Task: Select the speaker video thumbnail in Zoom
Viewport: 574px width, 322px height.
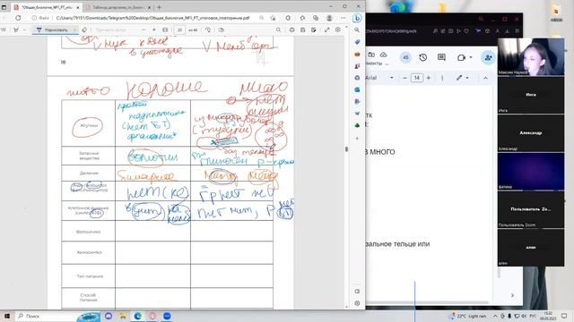Action: pos(531,56)
